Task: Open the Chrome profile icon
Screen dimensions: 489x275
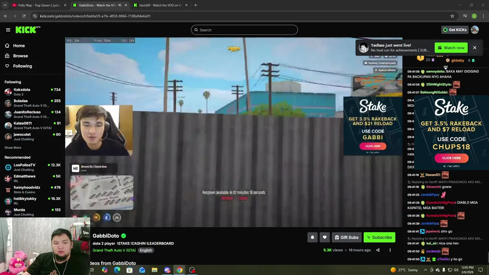Action: tap(474, 16)
